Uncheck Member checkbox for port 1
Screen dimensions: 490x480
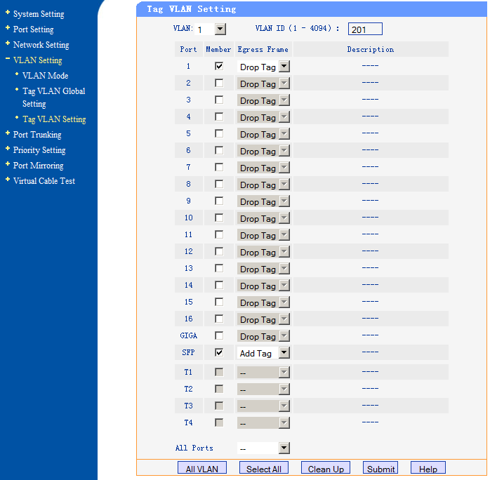(219, 66)
